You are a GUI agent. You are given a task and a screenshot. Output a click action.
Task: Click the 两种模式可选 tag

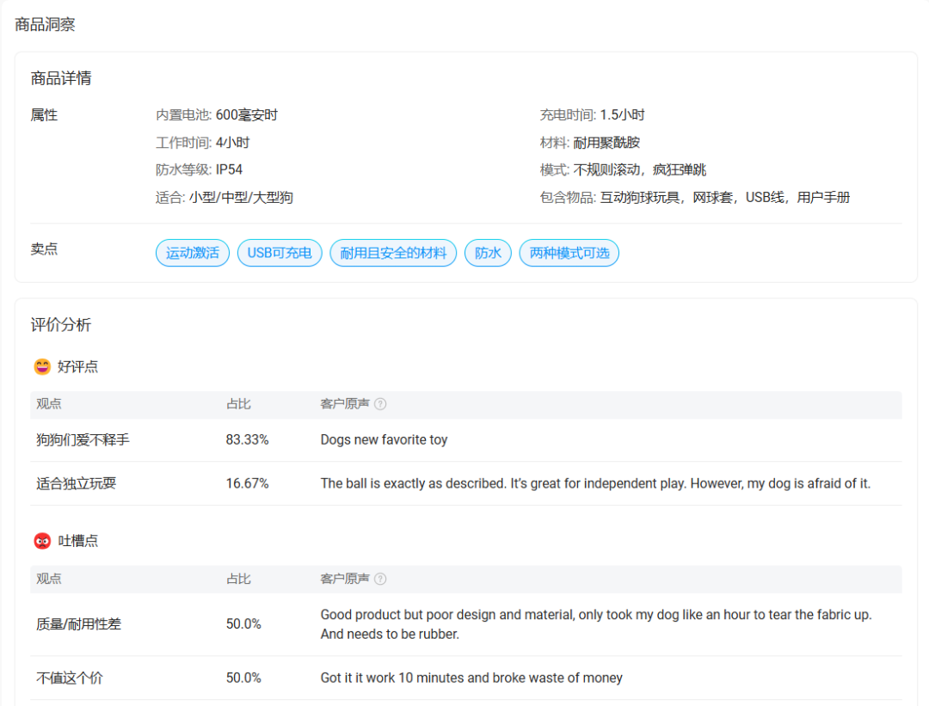569,253
